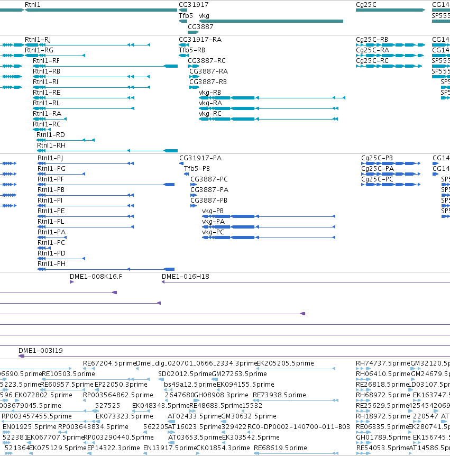Select transcript CG3887-RB label

pyautogui.click(x=208, y=81)
